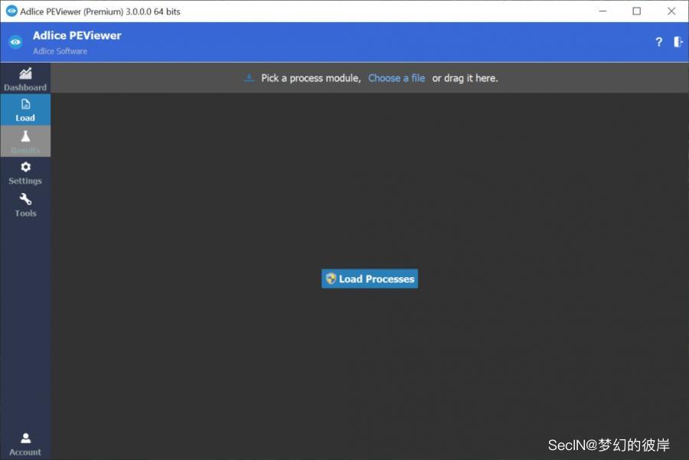Viewport: 689px width, 460px height.
Task: Click the Adlice eye logo in header
Action: (15, 42)
